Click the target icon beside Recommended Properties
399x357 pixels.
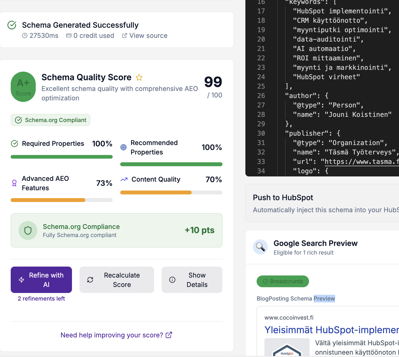pyautogui.click(x=124, y=147)
